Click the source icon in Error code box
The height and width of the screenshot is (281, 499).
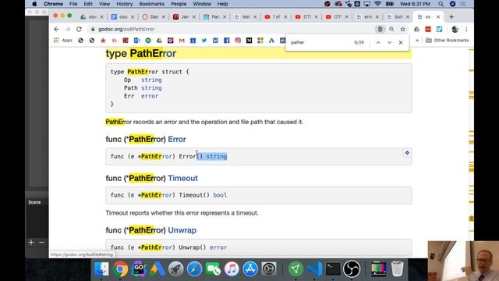(407, 153)
